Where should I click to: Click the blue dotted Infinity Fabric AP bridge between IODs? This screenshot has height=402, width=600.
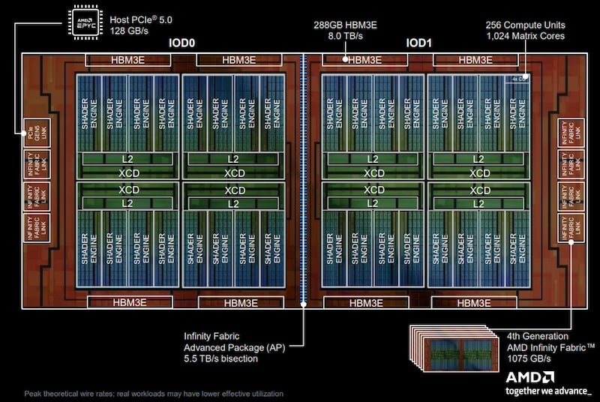[304, 180]
